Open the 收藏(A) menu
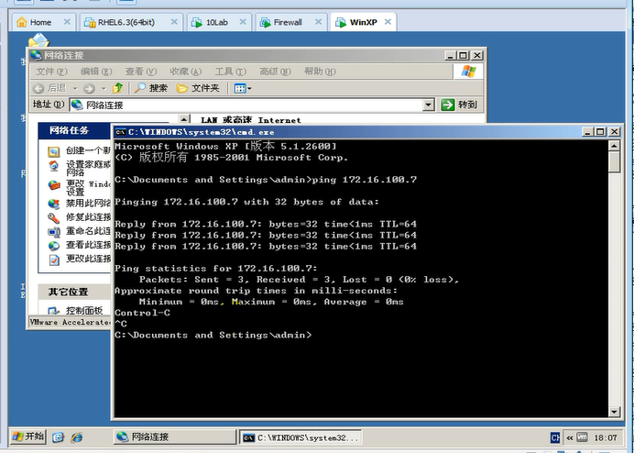The width and height of the screenshot is (634, 453). pos(185,72)
